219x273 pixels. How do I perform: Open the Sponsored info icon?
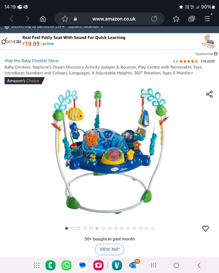(216, 54)
